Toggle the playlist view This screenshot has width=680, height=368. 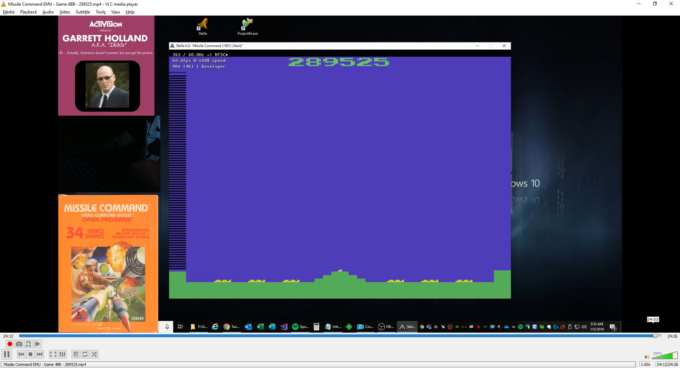pos(76,354)
